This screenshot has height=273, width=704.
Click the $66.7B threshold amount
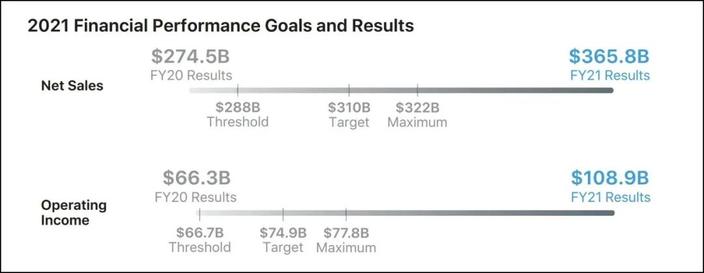tap(200, 233)
